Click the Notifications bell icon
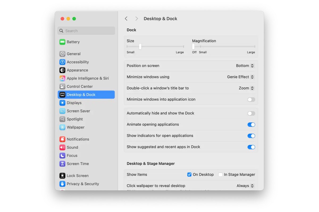Image resolution: width=319 pixels, height=212 pixels. coord(62,139)
